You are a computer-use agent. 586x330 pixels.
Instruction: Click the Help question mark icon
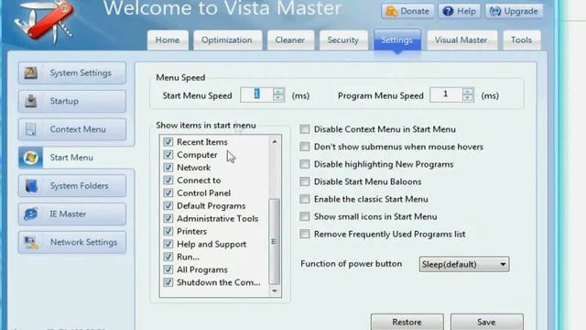448,11
